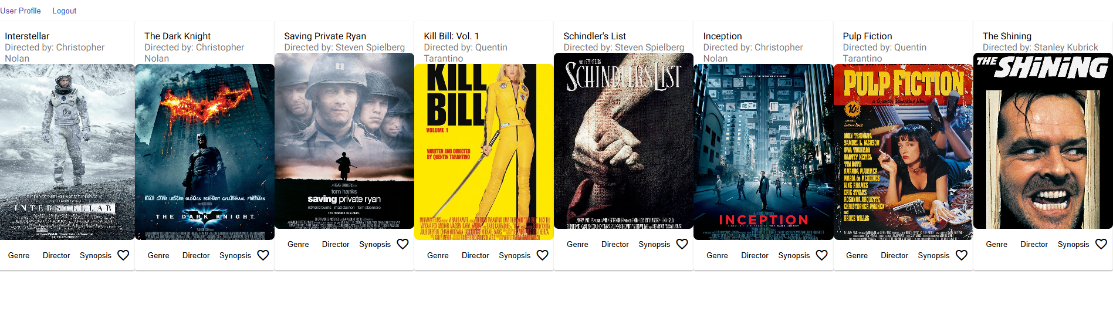The height and width of the screenshot is (335, 1113).
Task: Toggle The Shining favorite heart
Action: [1101, 244]
